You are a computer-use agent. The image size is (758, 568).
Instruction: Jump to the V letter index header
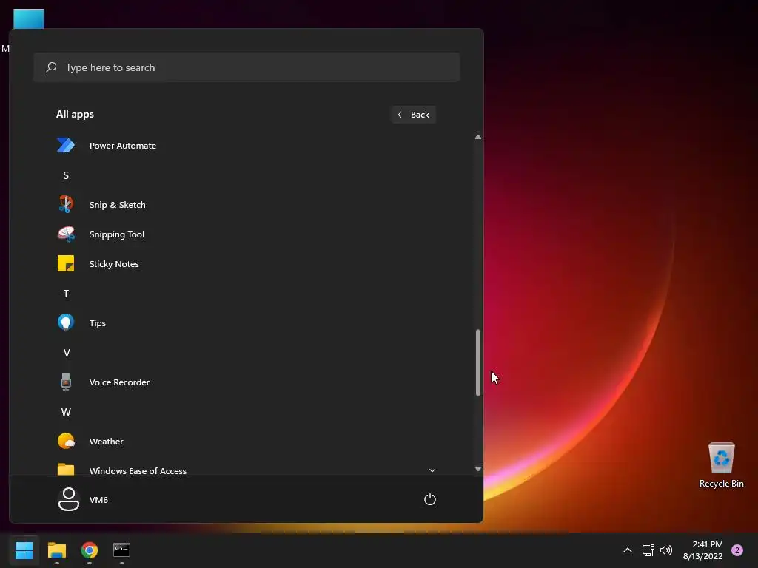(67, 353)
